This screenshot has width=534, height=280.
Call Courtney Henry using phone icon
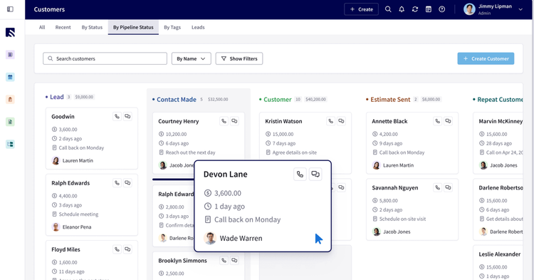pyautogui.click(x=224, y=121)
